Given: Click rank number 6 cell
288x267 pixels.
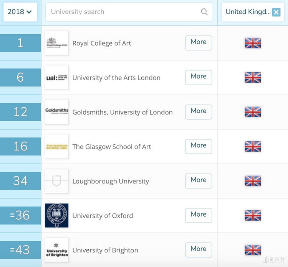Looking at the screenshot, I should click(x=20, y=77).
